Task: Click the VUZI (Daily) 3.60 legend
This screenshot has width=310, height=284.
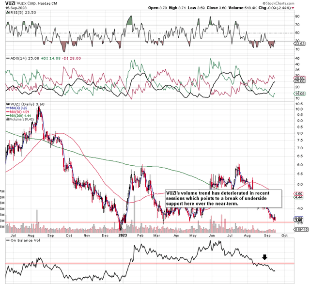Action: tap(26, 104)
